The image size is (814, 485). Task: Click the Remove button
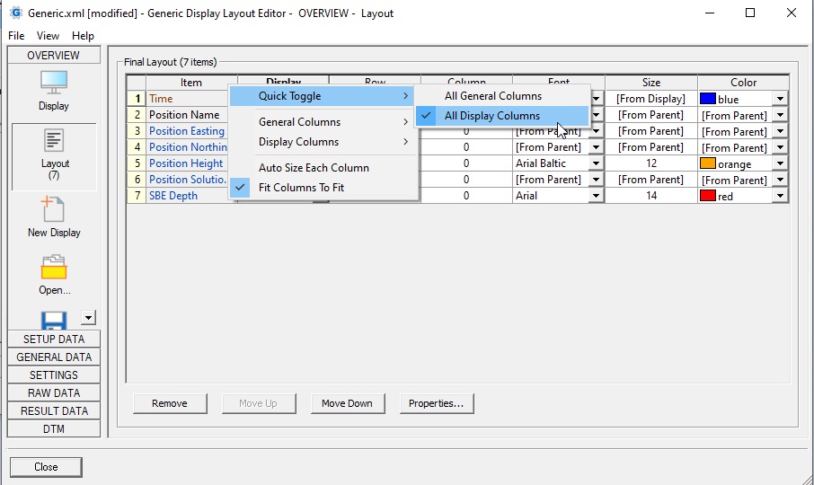(169, 403)
